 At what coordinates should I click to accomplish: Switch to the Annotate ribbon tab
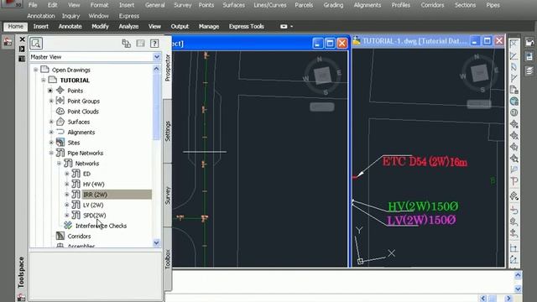tap(70, 26)
